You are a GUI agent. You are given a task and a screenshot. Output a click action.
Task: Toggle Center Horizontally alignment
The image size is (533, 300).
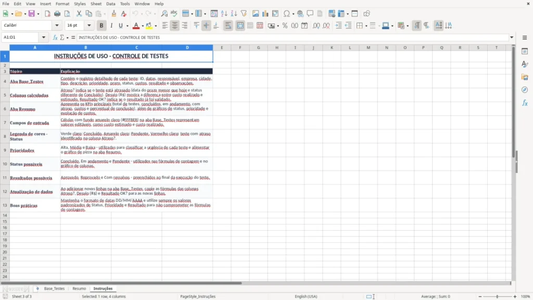point(175,26)
